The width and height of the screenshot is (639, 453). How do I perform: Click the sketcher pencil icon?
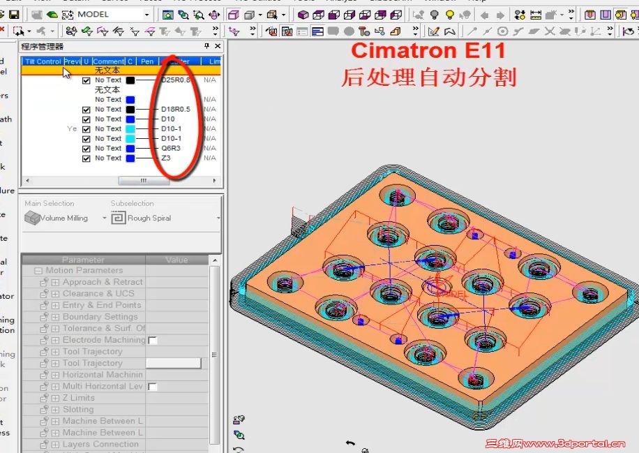(434, 31)
